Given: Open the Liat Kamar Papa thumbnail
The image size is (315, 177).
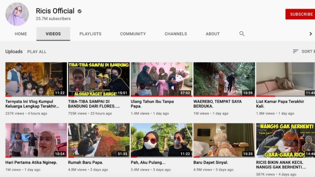Looking at the screenshot, I should point(285,79).
